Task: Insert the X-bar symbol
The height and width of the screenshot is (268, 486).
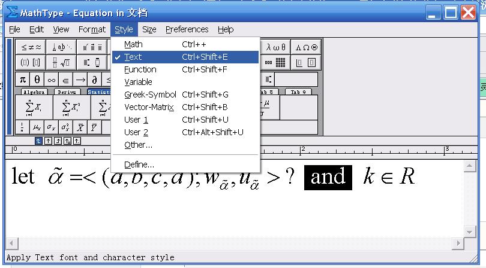Action: [80, 127]
